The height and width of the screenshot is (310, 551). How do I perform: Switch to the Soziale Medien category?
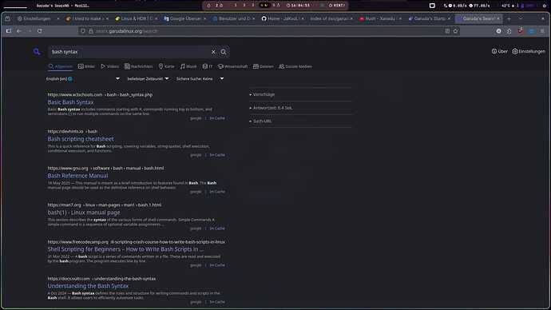click(x=295, y=66)
